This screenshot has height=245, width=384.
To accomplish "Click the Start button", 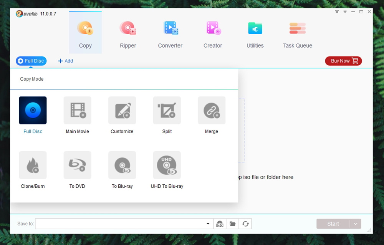I will [x=333, y=223].
